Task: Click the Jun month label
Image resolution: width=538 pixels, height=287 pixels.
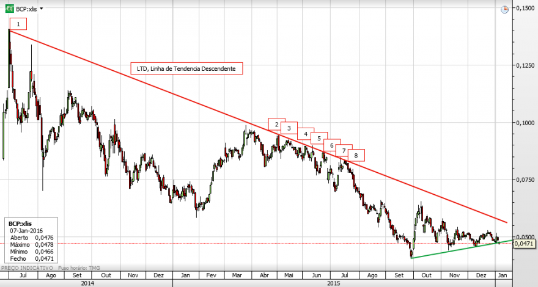Action: [x=316, y=275]
